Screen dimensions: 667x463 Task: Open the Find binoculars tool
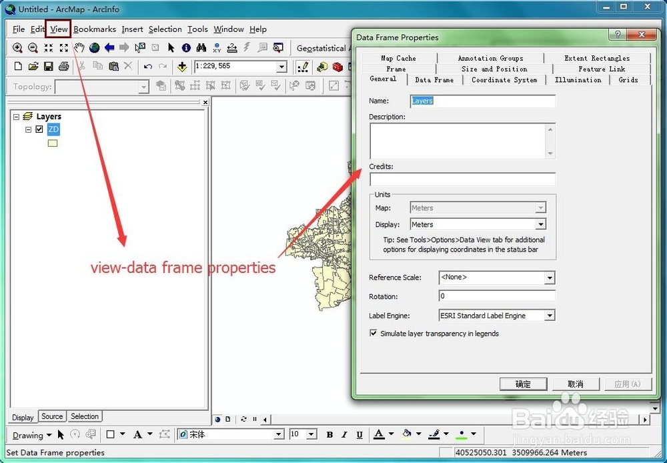coord(201,47)
